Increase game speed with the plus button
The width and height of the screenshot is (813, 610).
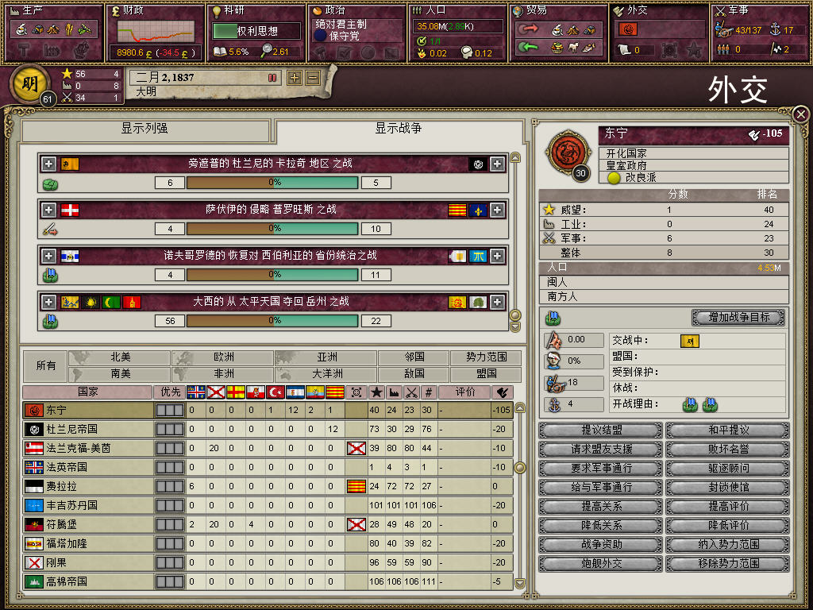point(295,78)
